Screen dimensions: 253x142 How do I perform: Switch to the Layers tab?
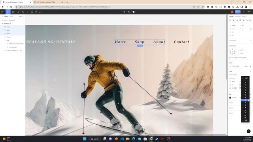click(6, 17)
